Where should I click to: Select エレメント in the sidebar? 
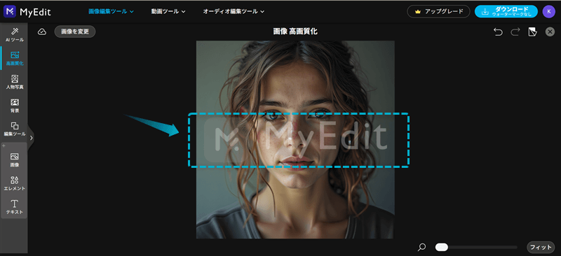coord(15,183)
